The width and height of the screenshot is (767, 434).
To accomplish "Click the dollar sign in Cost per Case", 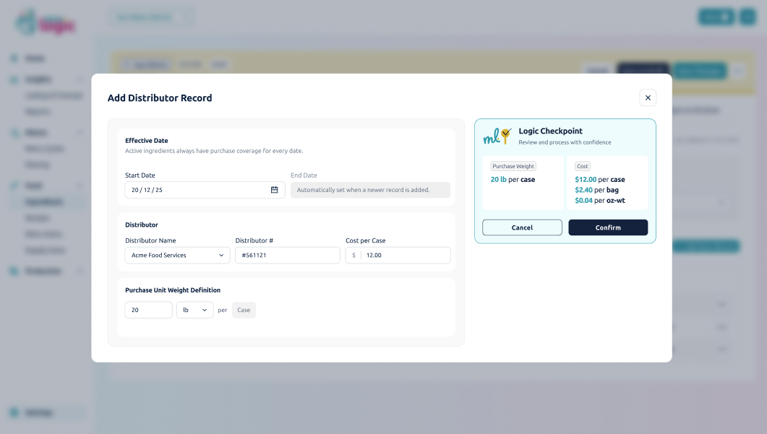I will [353, 256].
